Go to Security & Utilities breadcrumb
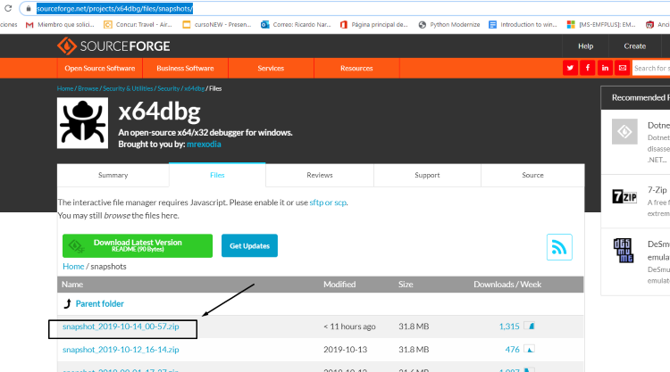670x372 pixels. click(128, 88)
